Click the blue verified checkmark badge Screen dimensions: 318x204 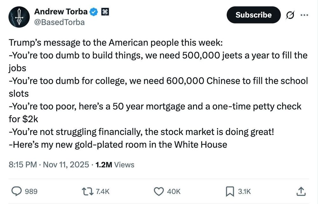(93, 11)
